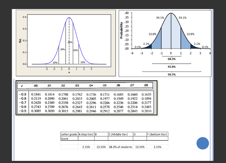Click the '68.3% of students' cell
The height and width of the screenshot is (163, 226).
[x=120, y=147]
